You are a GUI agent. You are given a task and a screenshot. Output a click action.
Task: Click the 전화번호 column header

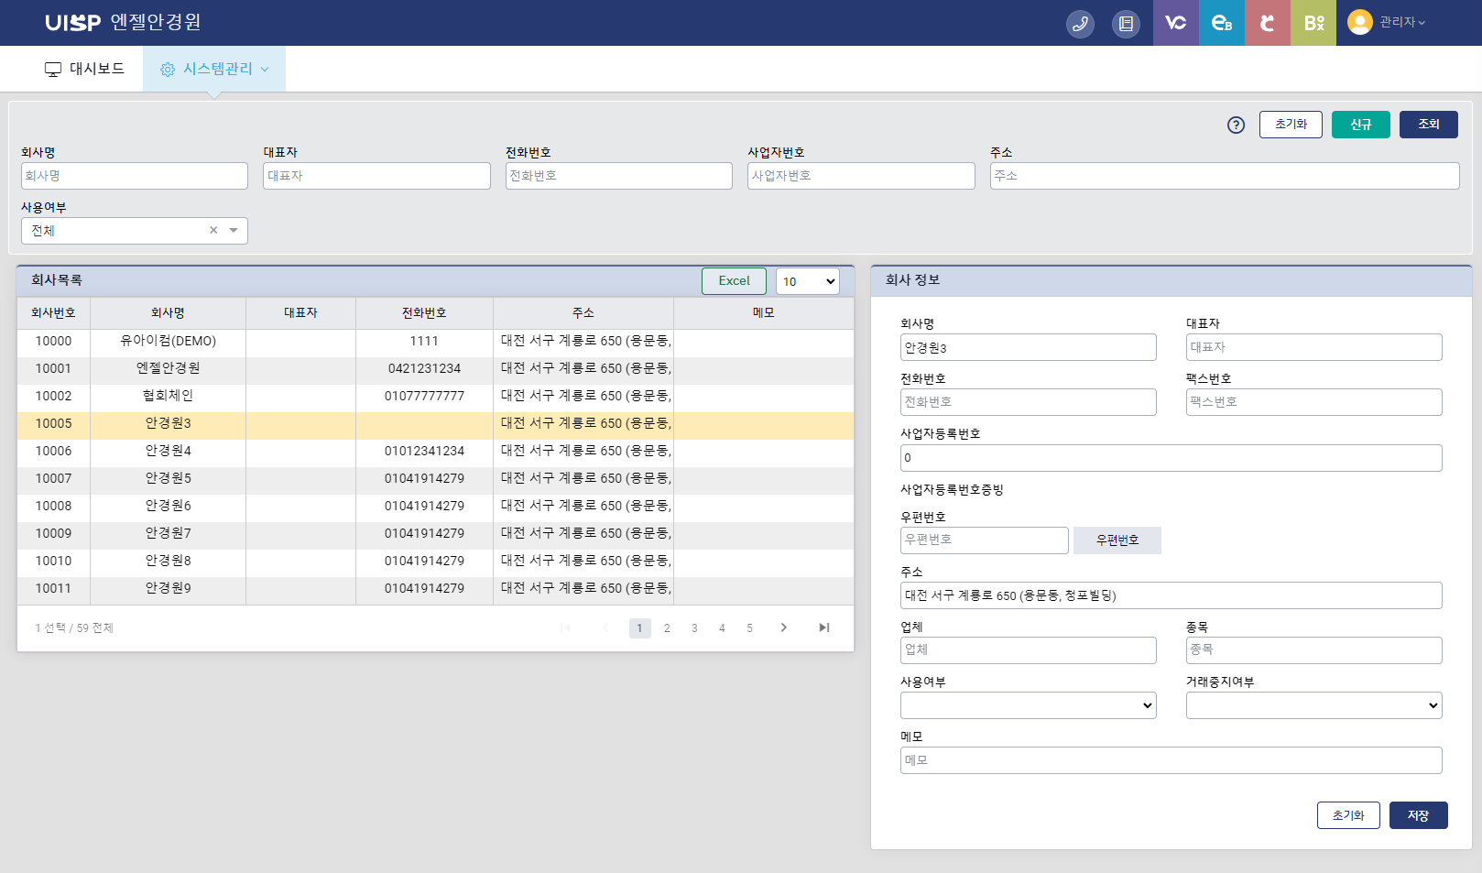424,313
